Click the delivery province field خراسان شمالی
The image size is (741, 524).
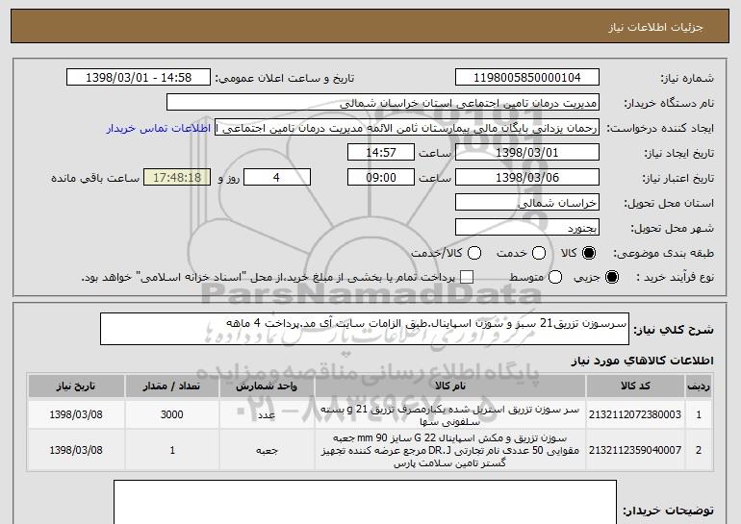point(527,203)
